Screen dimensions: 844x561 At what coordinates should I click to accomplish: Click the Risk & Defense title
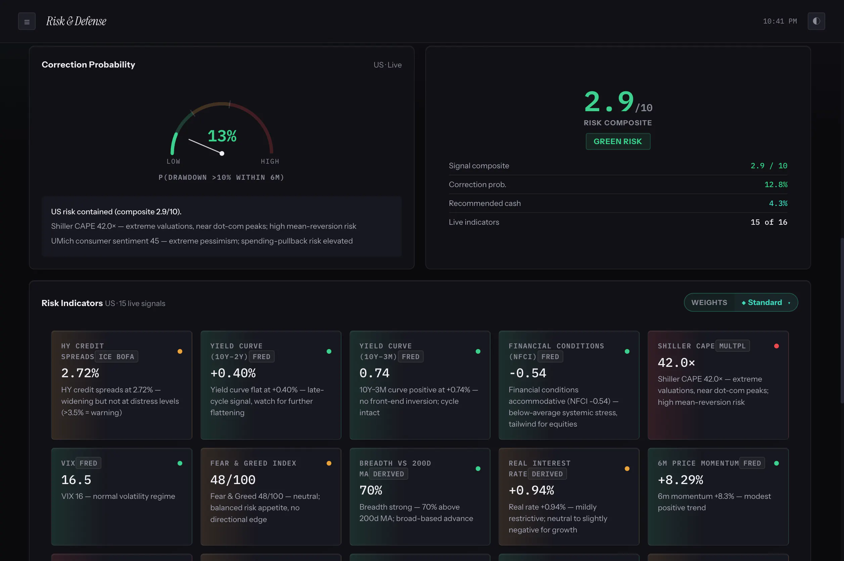click(76, 21)
